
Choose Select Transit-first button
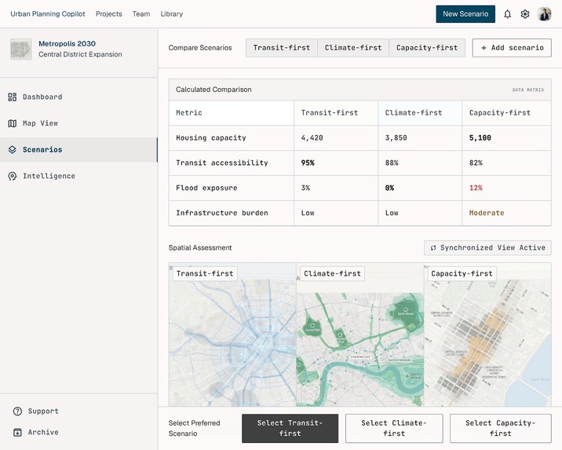pos(290,428)
